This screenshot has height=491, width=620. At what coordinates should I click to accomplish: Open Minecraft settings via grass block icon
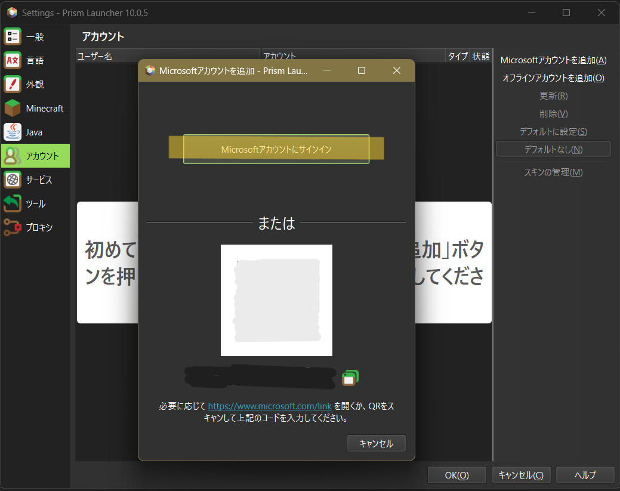pyautogui.click(x=13, y=109)
